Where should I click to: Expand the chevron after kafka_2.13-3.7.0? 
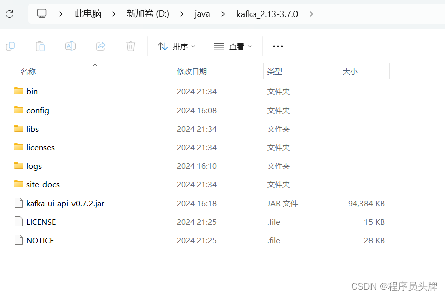[x=311, y=14]
